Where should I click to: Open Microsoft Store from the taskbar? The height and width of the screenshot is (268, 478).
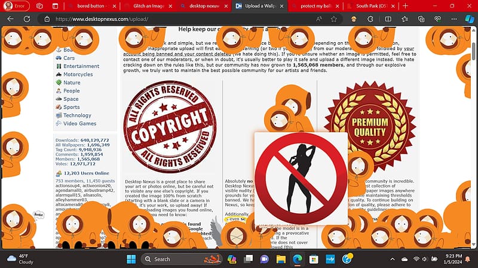pos(314,259)
